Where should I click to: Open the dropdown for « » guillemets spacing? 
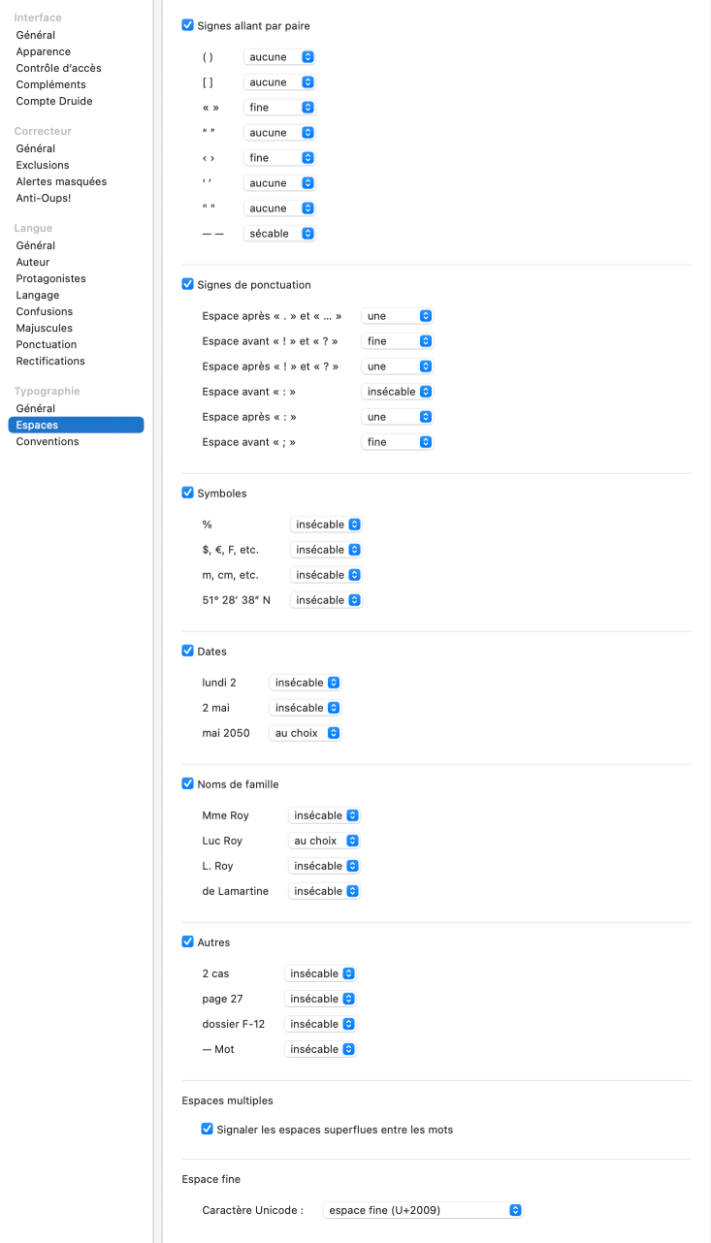(x=279, y=108)
